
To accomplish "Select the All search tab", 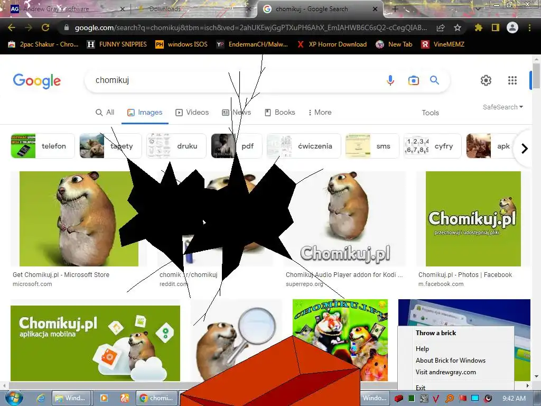I will (105, 112).
